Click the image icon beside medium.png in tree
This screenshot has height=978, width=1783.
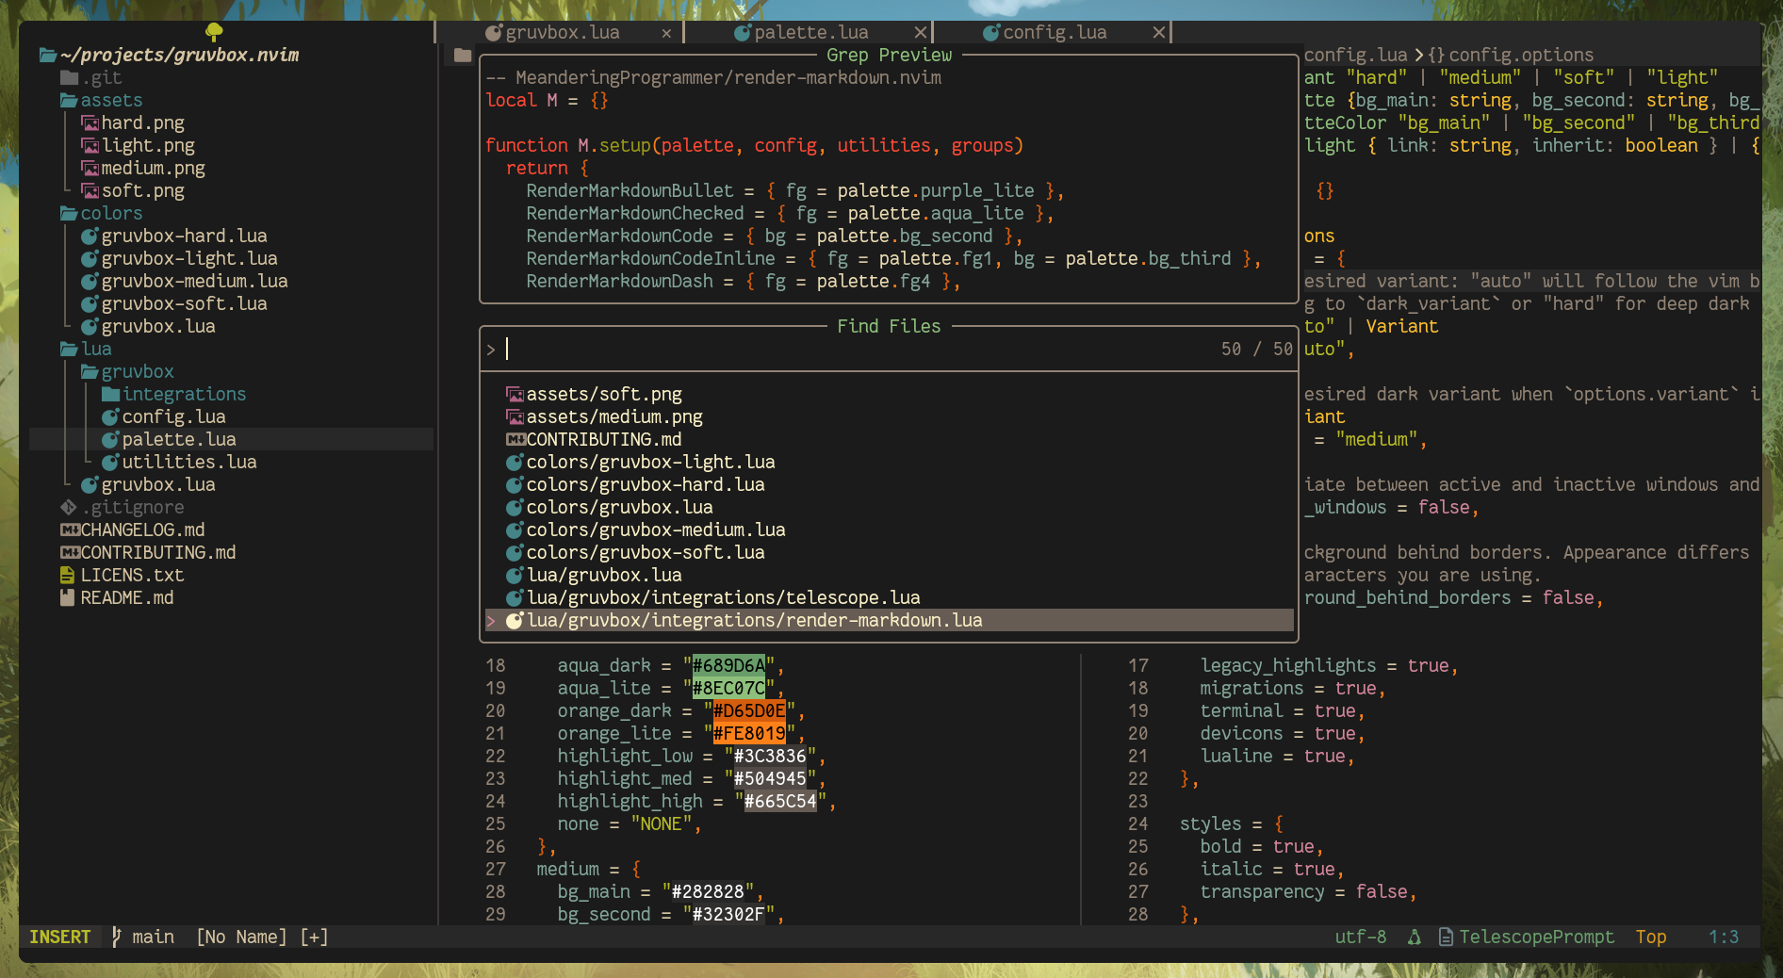(90, 169)
